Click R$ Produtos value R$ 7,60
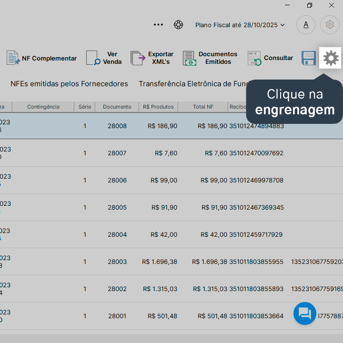343x343 pixels. coord(166,153)
